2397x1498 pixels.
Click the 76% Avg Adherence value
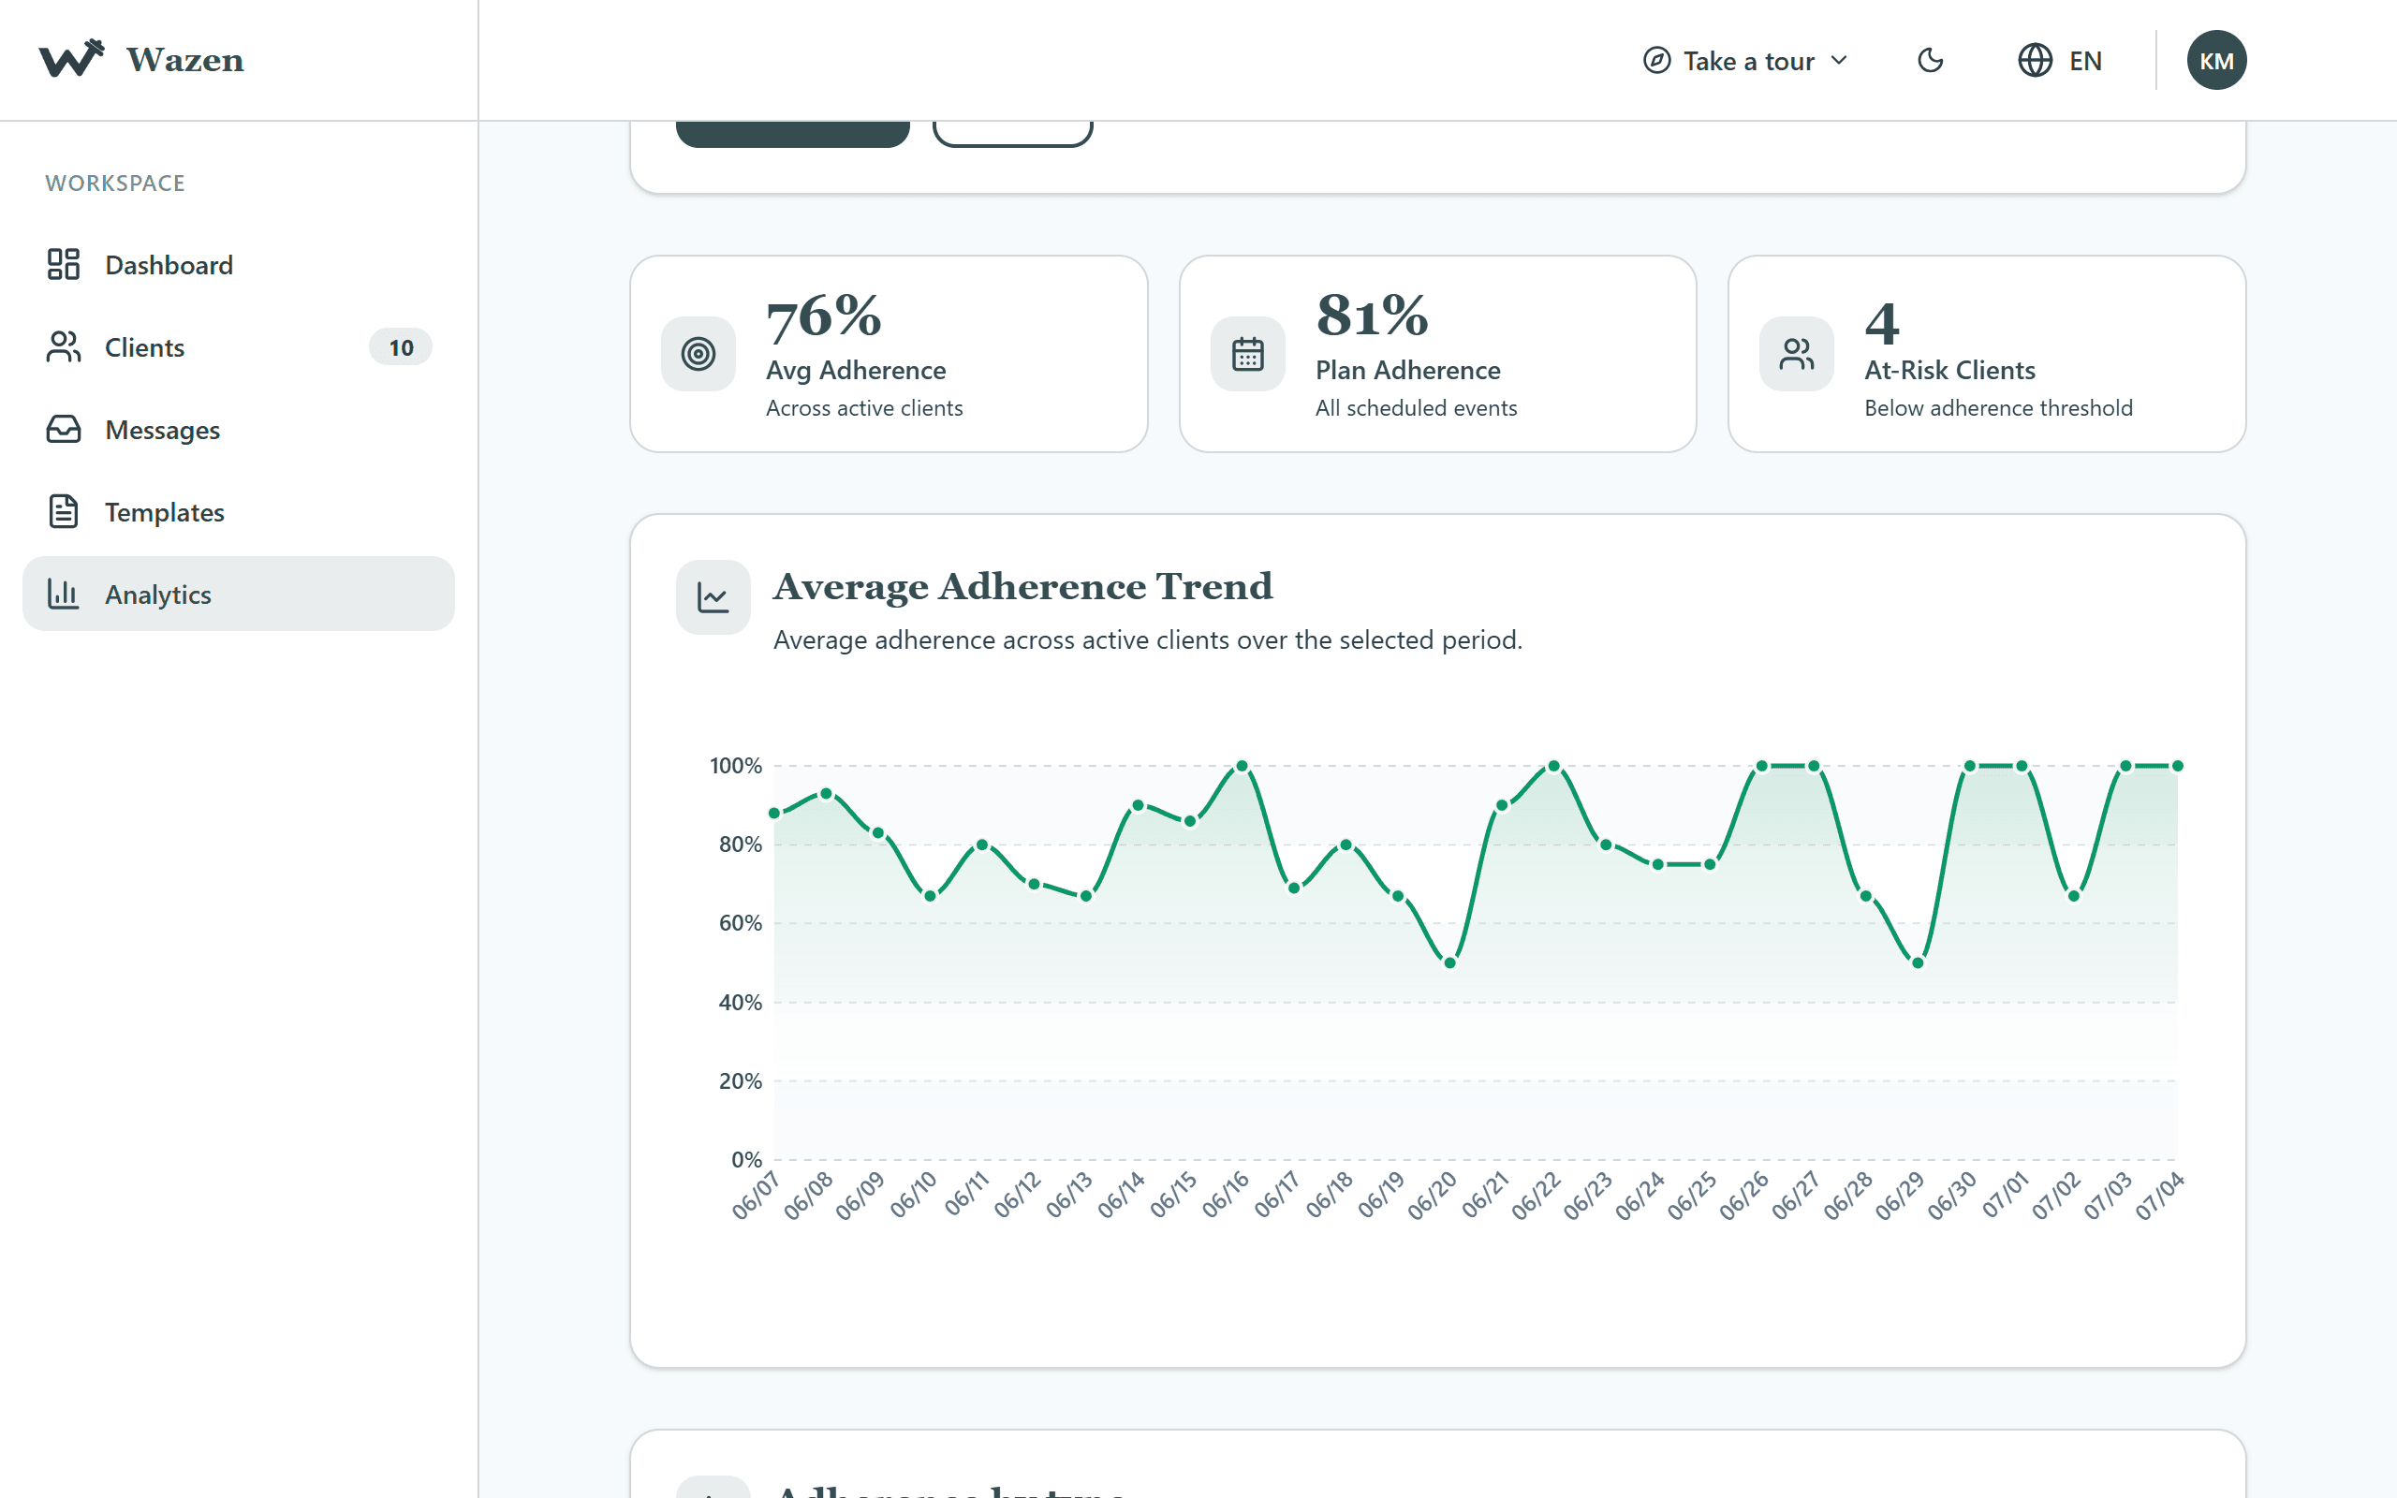pos(823,317)
